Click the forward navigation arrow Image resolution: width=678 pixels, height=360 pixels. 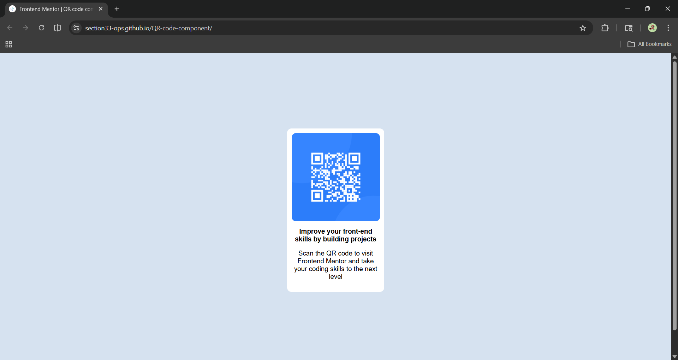(25, 28)
